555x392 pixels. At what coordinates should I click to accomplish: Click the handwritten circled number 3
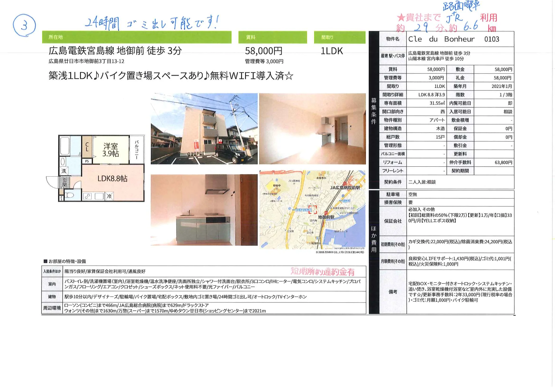[x=24, y=25]
